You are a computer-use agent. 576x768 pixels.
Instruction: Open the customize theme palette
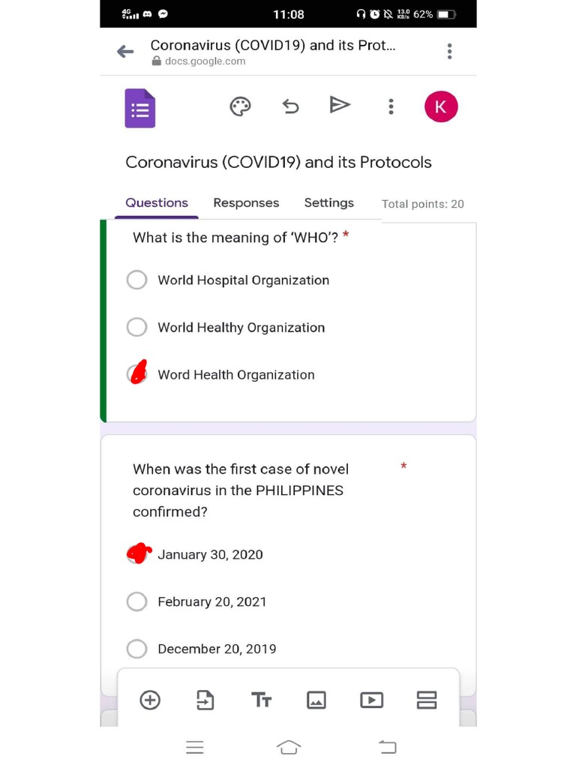point(240,106)
